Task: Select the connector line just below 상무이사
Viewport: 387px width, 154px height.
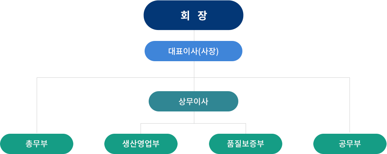Action: tap(194, 117)
